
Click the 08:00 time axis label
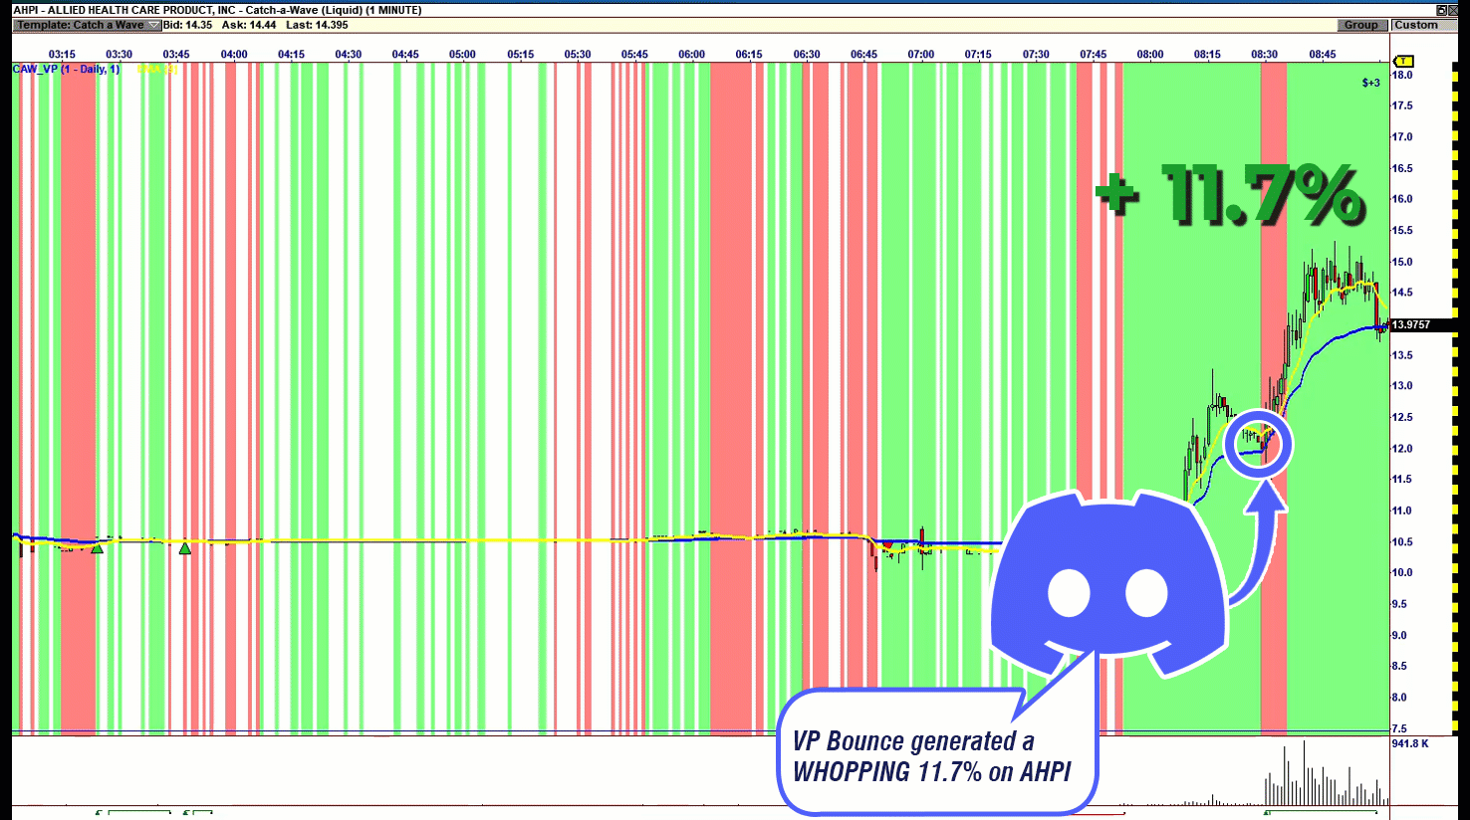click(x=1150, y=55)
